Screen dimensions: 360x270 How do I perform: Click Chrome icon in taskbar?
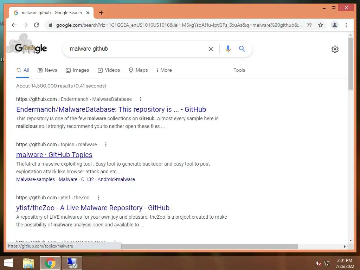pos(50,263)
